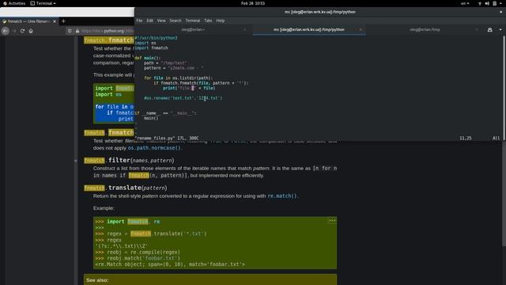506x285 pixels.
Task: Click the battery/power icon in top bar
Action: (x=494, y=3)
